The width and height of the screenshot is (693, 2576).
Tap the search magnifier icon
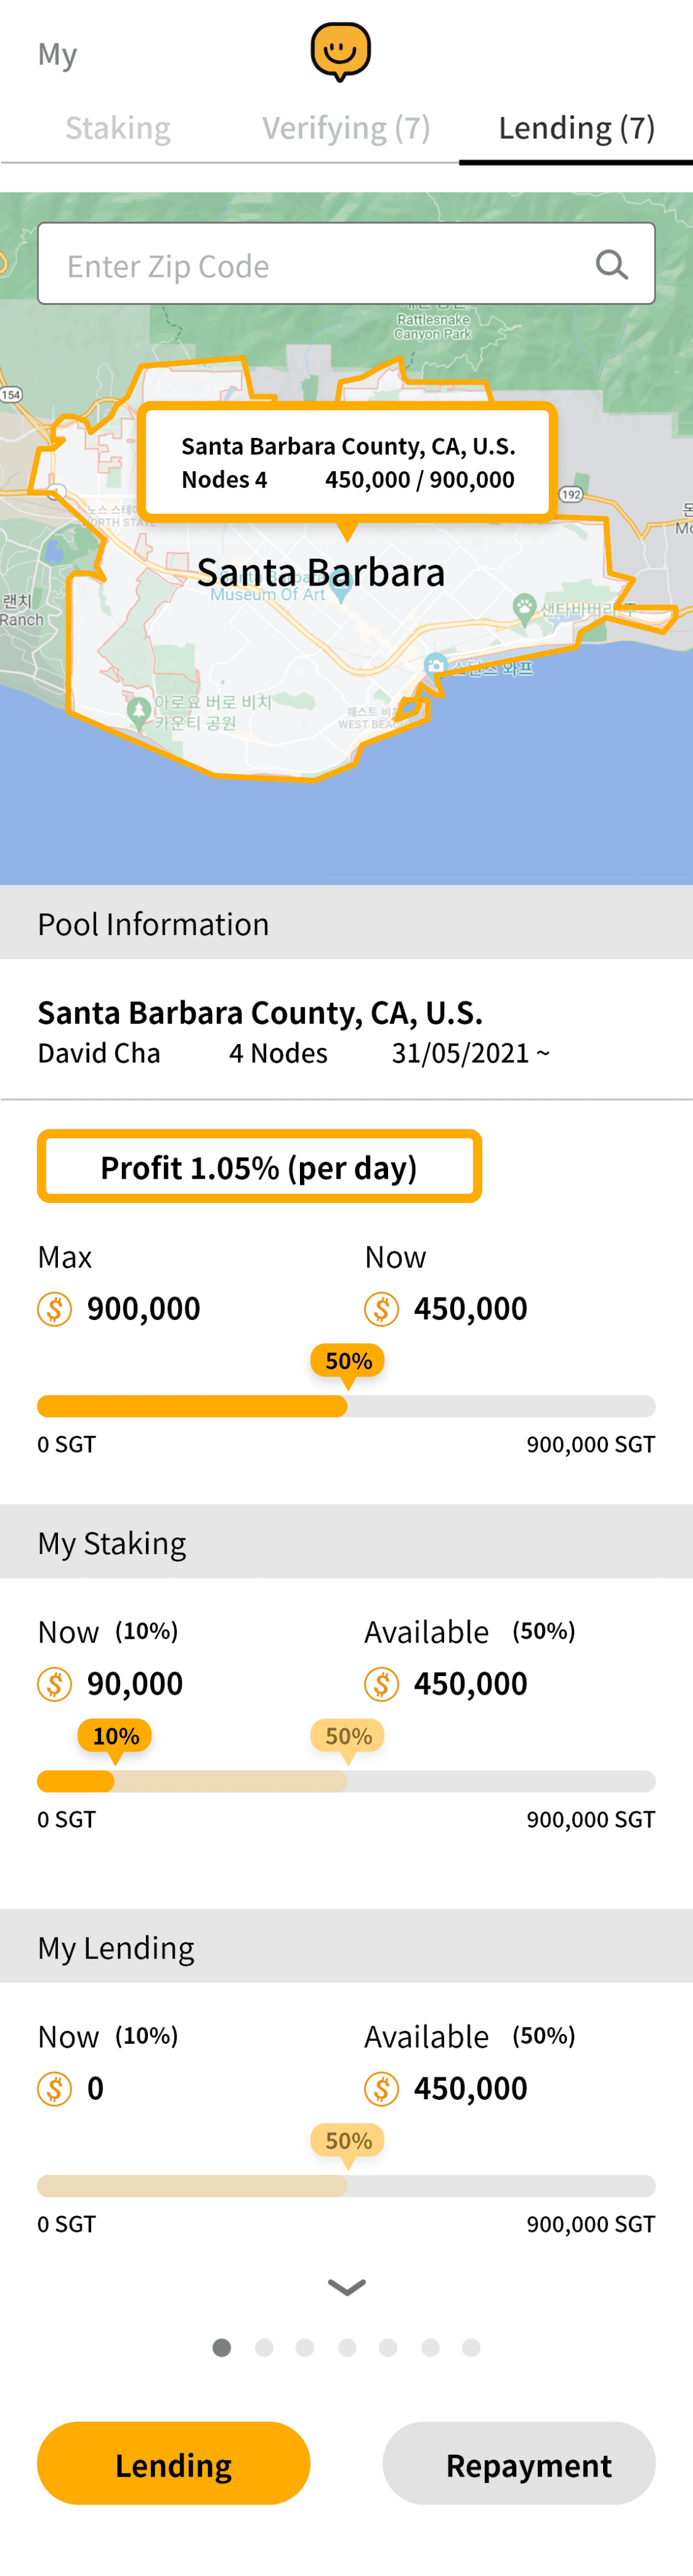[611, 265]
